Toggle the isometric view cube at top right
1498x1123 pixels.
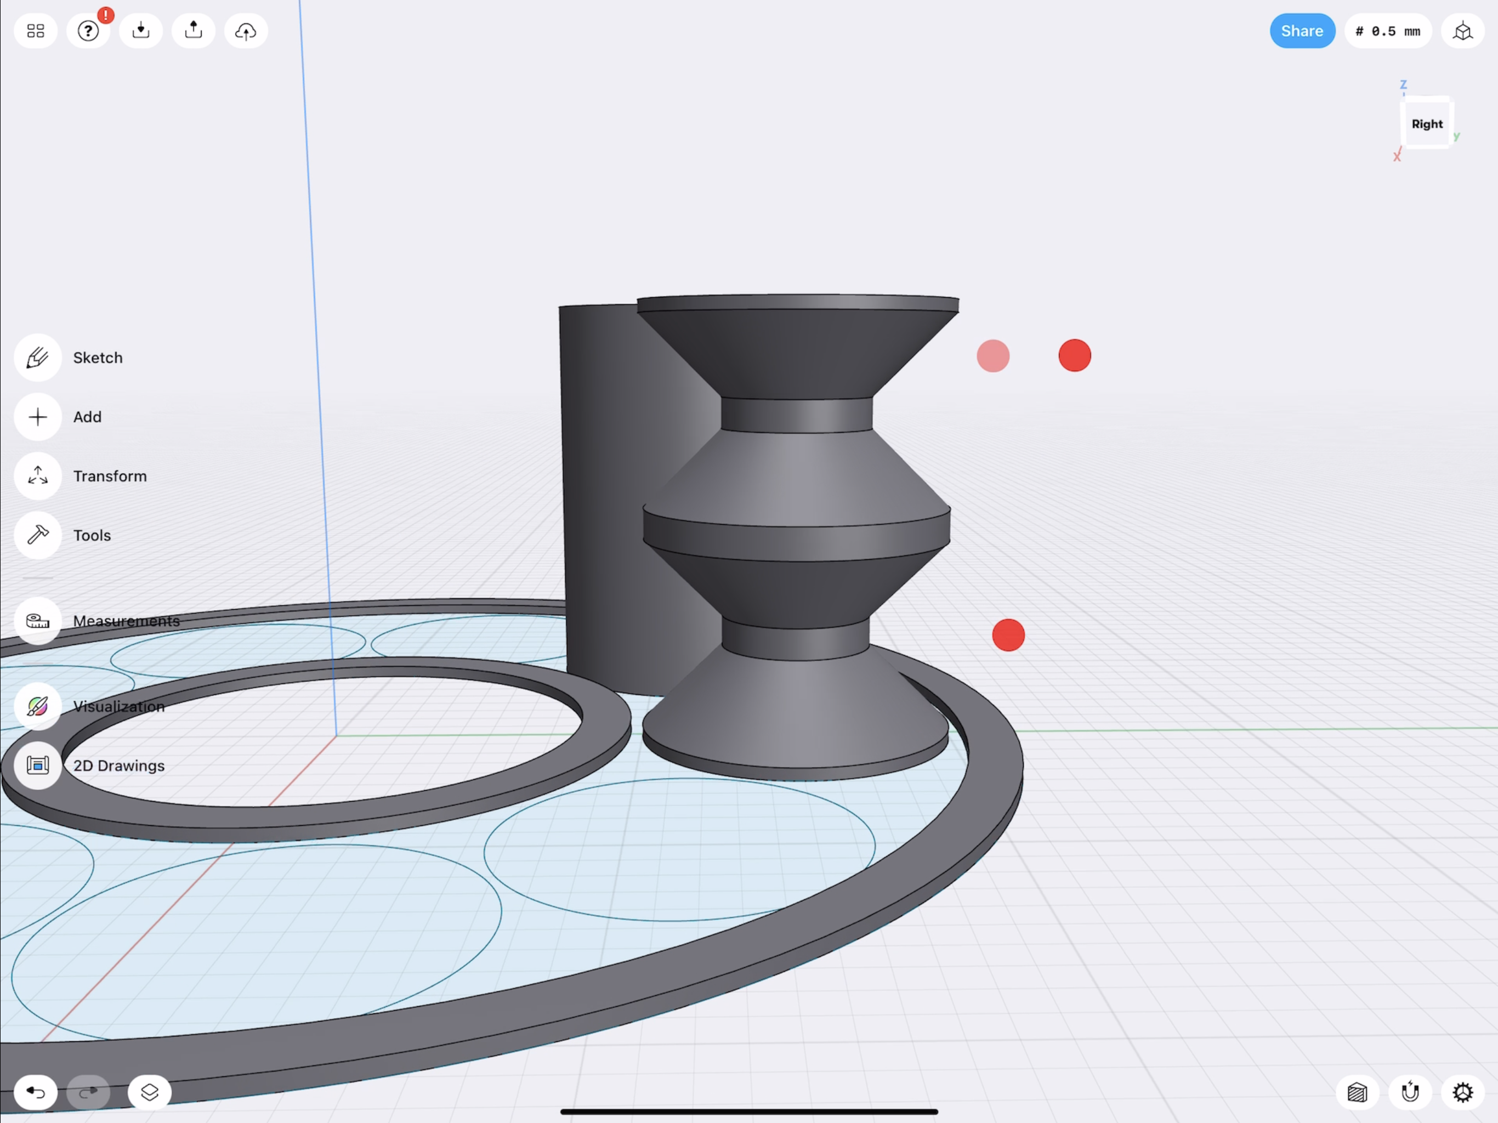point(1462,31)
